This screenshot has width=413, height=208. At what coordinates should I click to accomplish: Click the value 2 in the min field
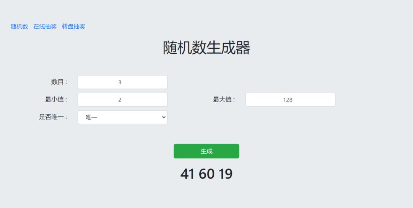(x=120, y=100)
